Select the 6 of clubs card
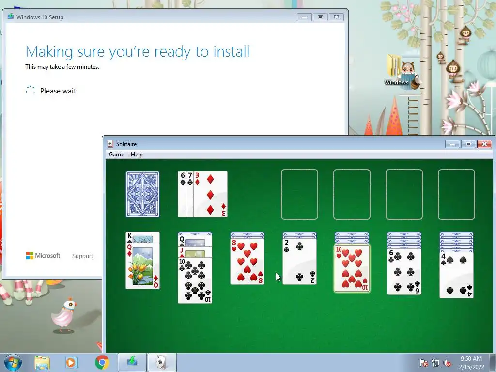 [x=404, y=272]
